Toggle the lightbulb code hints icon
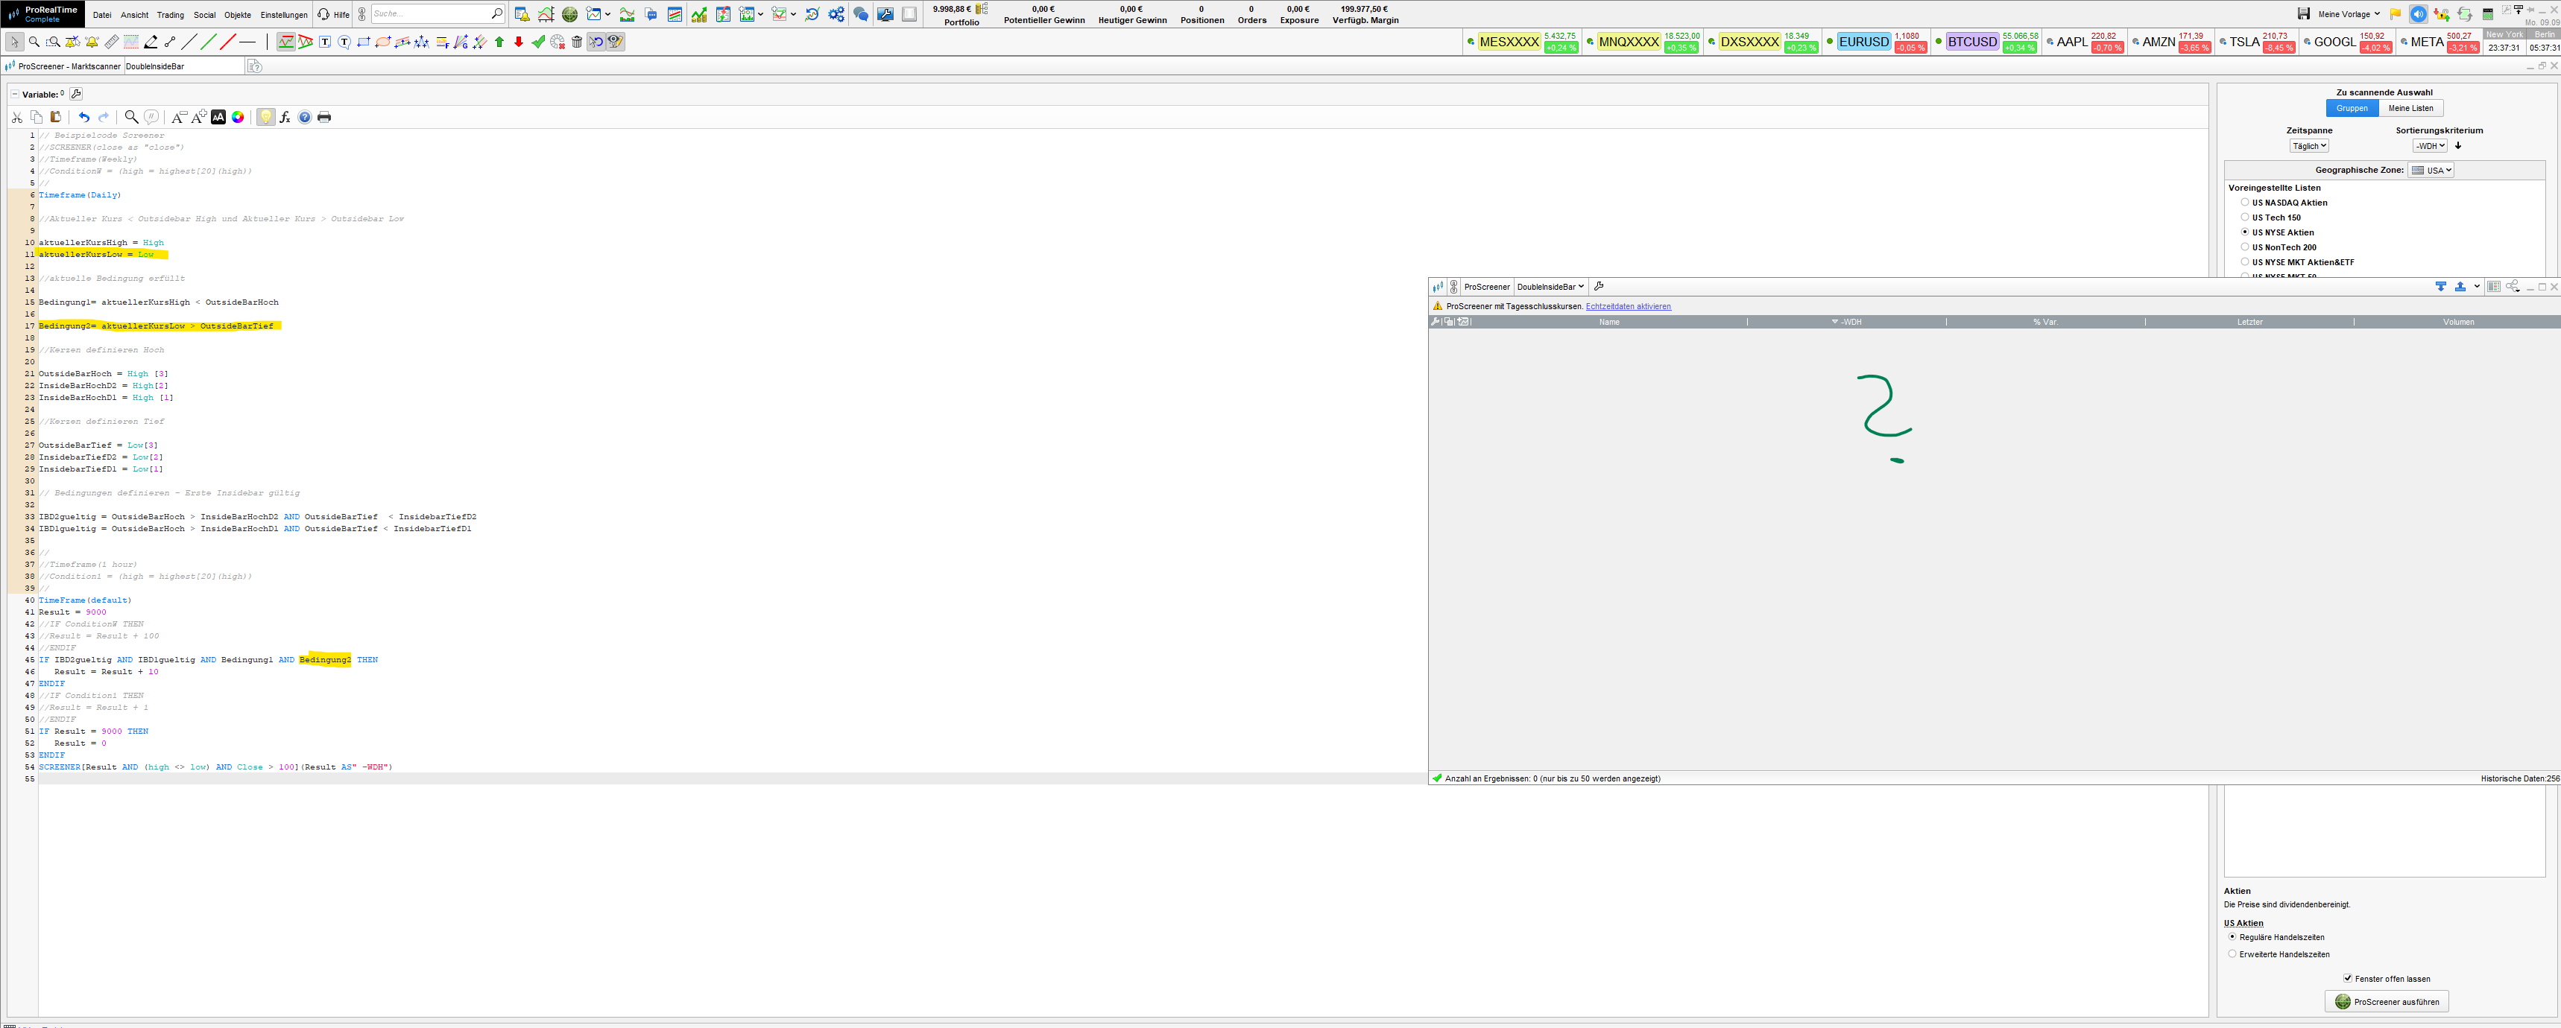 265,117
